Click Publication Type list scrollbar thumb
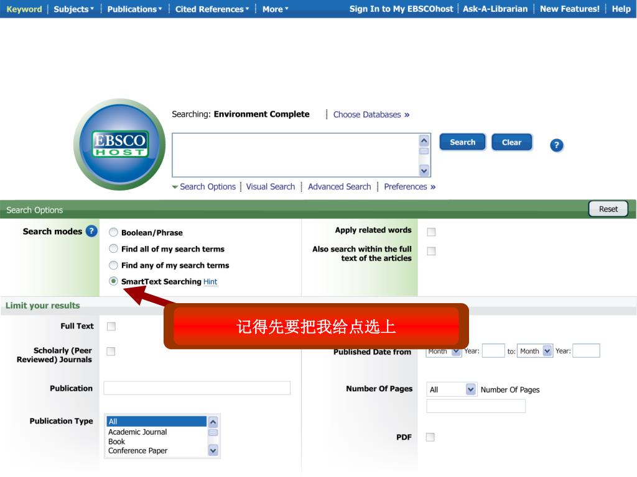Viewport: 637px width, 477px height. coord(213,432)
